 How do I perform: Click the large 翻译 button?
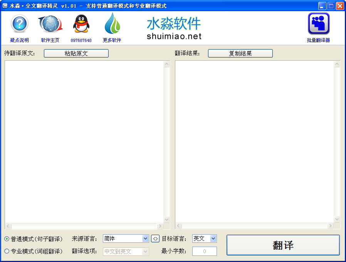[x=283, y=245]
